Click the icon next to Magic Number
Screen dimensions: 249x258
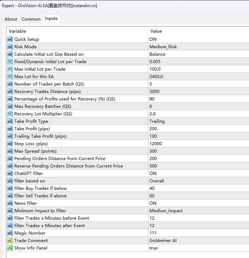[x=10, y=233]
